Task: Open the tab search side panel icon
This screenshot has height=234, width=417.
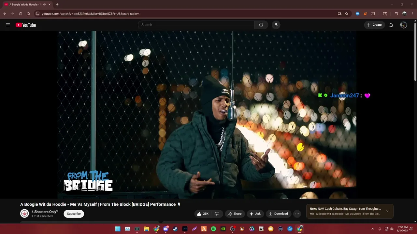Action: [x=385, y=14]
